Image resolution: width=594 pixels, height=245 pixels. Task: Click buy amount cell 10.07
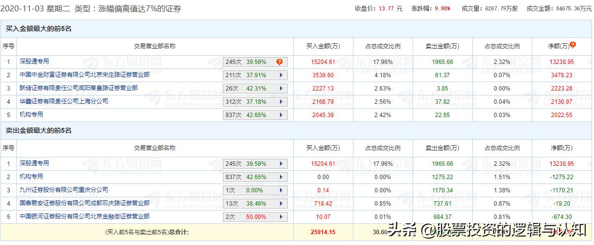click(323, 217)
